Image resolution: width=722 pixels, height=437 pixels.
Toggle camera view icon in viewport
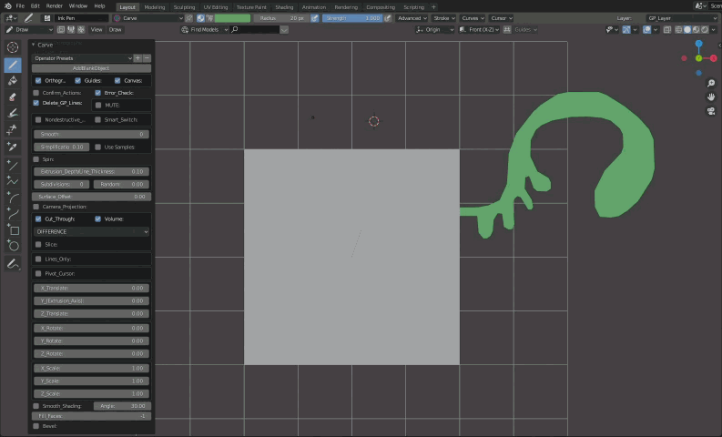pyautogui.click(x=710, y=111)
